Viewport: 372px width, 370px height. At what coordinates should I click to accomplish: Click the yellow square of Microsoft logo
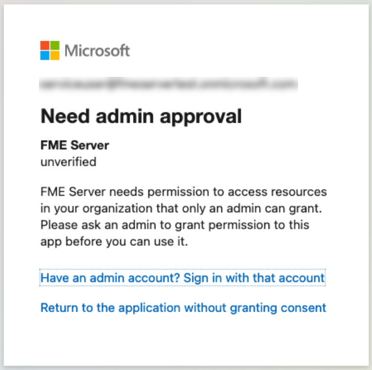click(55, 55)
